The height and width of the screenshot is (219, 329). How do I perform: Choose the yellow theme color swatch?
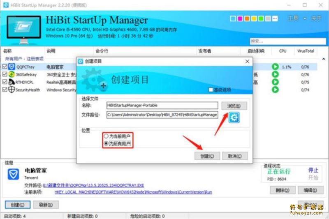coord(254,18)
